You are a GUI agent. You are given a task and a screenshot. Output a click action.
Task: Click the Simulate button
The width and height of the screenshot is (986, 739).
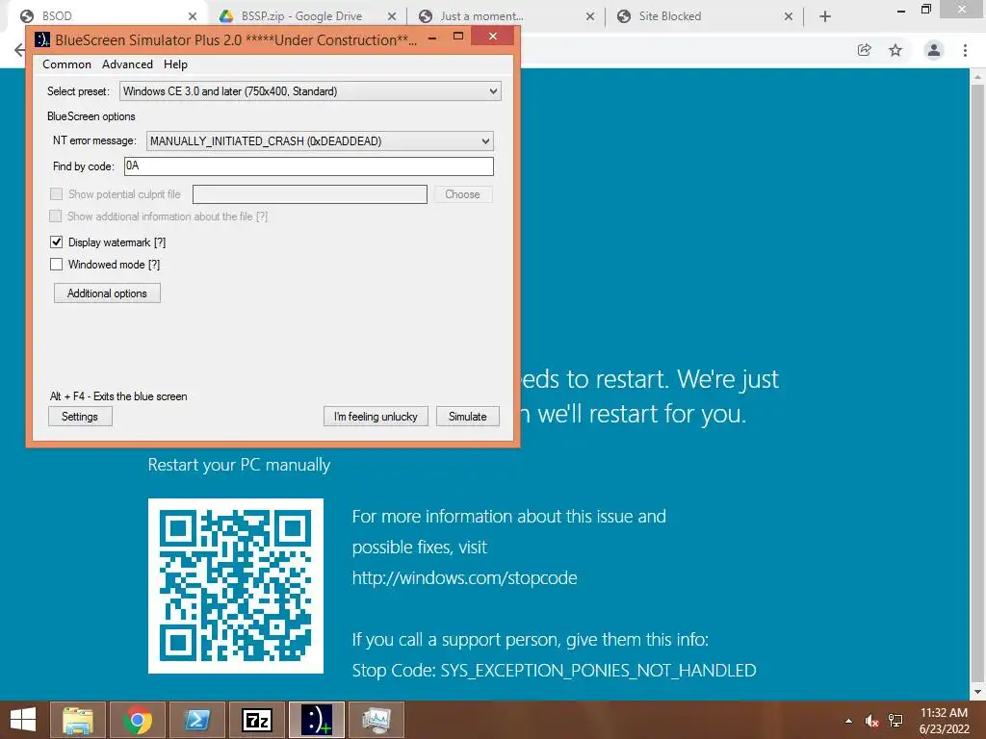[x=467, y=417]
